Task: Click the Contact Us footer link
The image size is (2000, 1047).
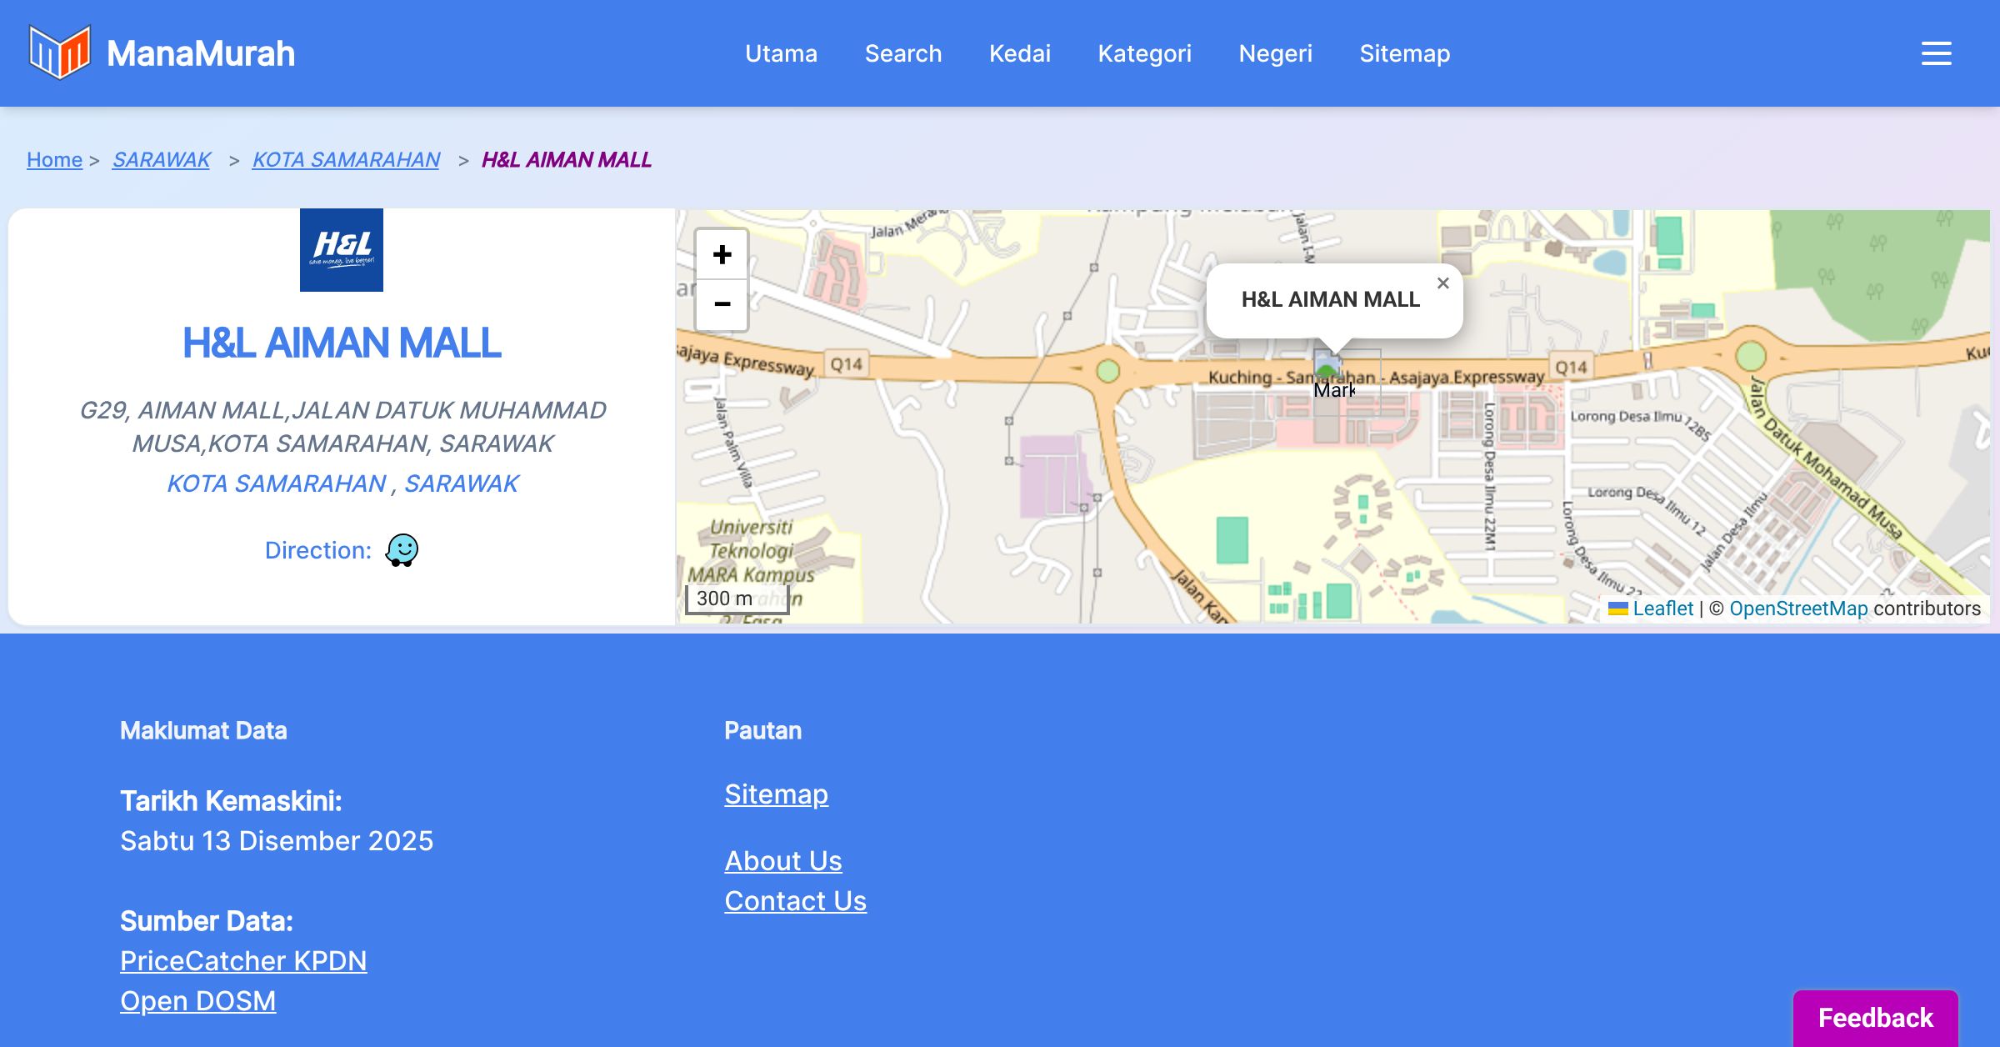Action: [795, 900]
